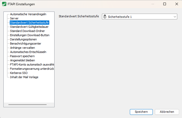Click the Speichern button
The image size is (182, 118).
pyautogui.click(x=141, y=112)
